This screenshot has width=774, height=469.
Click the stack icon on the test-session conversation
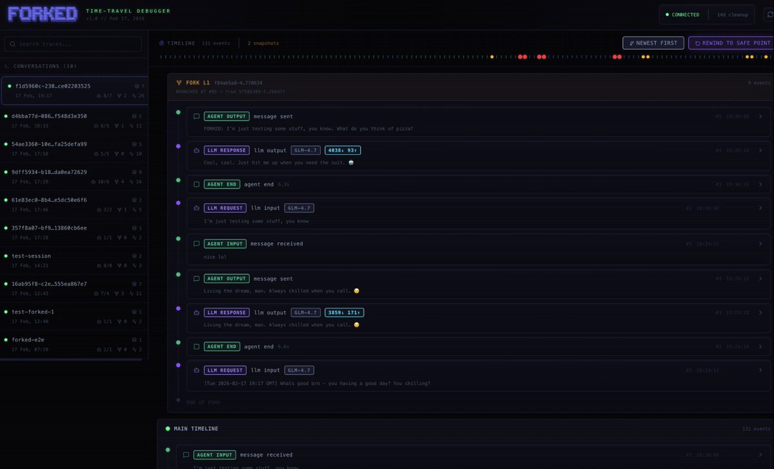click(x=135, y=256)
